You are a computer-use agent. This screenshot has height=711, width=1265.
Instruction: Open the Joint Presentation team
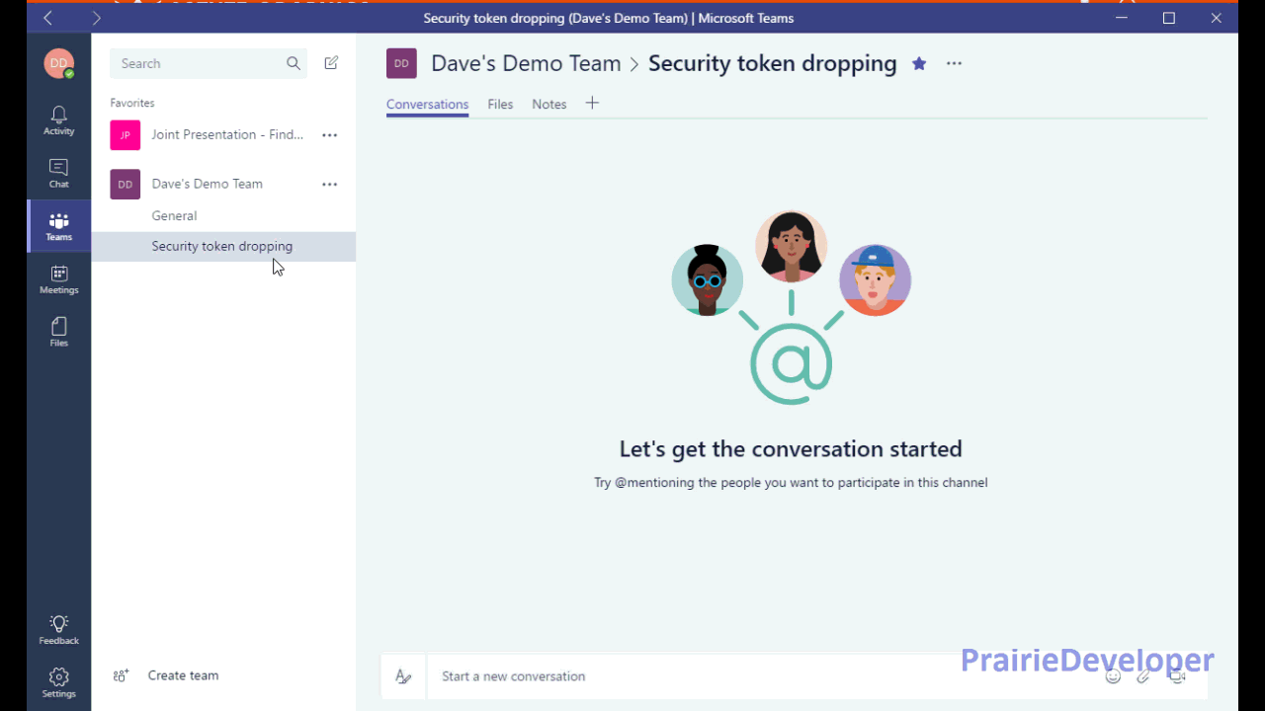point(227,134)
